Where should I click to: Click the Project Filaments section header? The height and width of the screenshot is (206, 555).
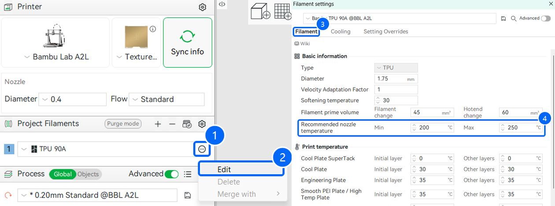48,124
